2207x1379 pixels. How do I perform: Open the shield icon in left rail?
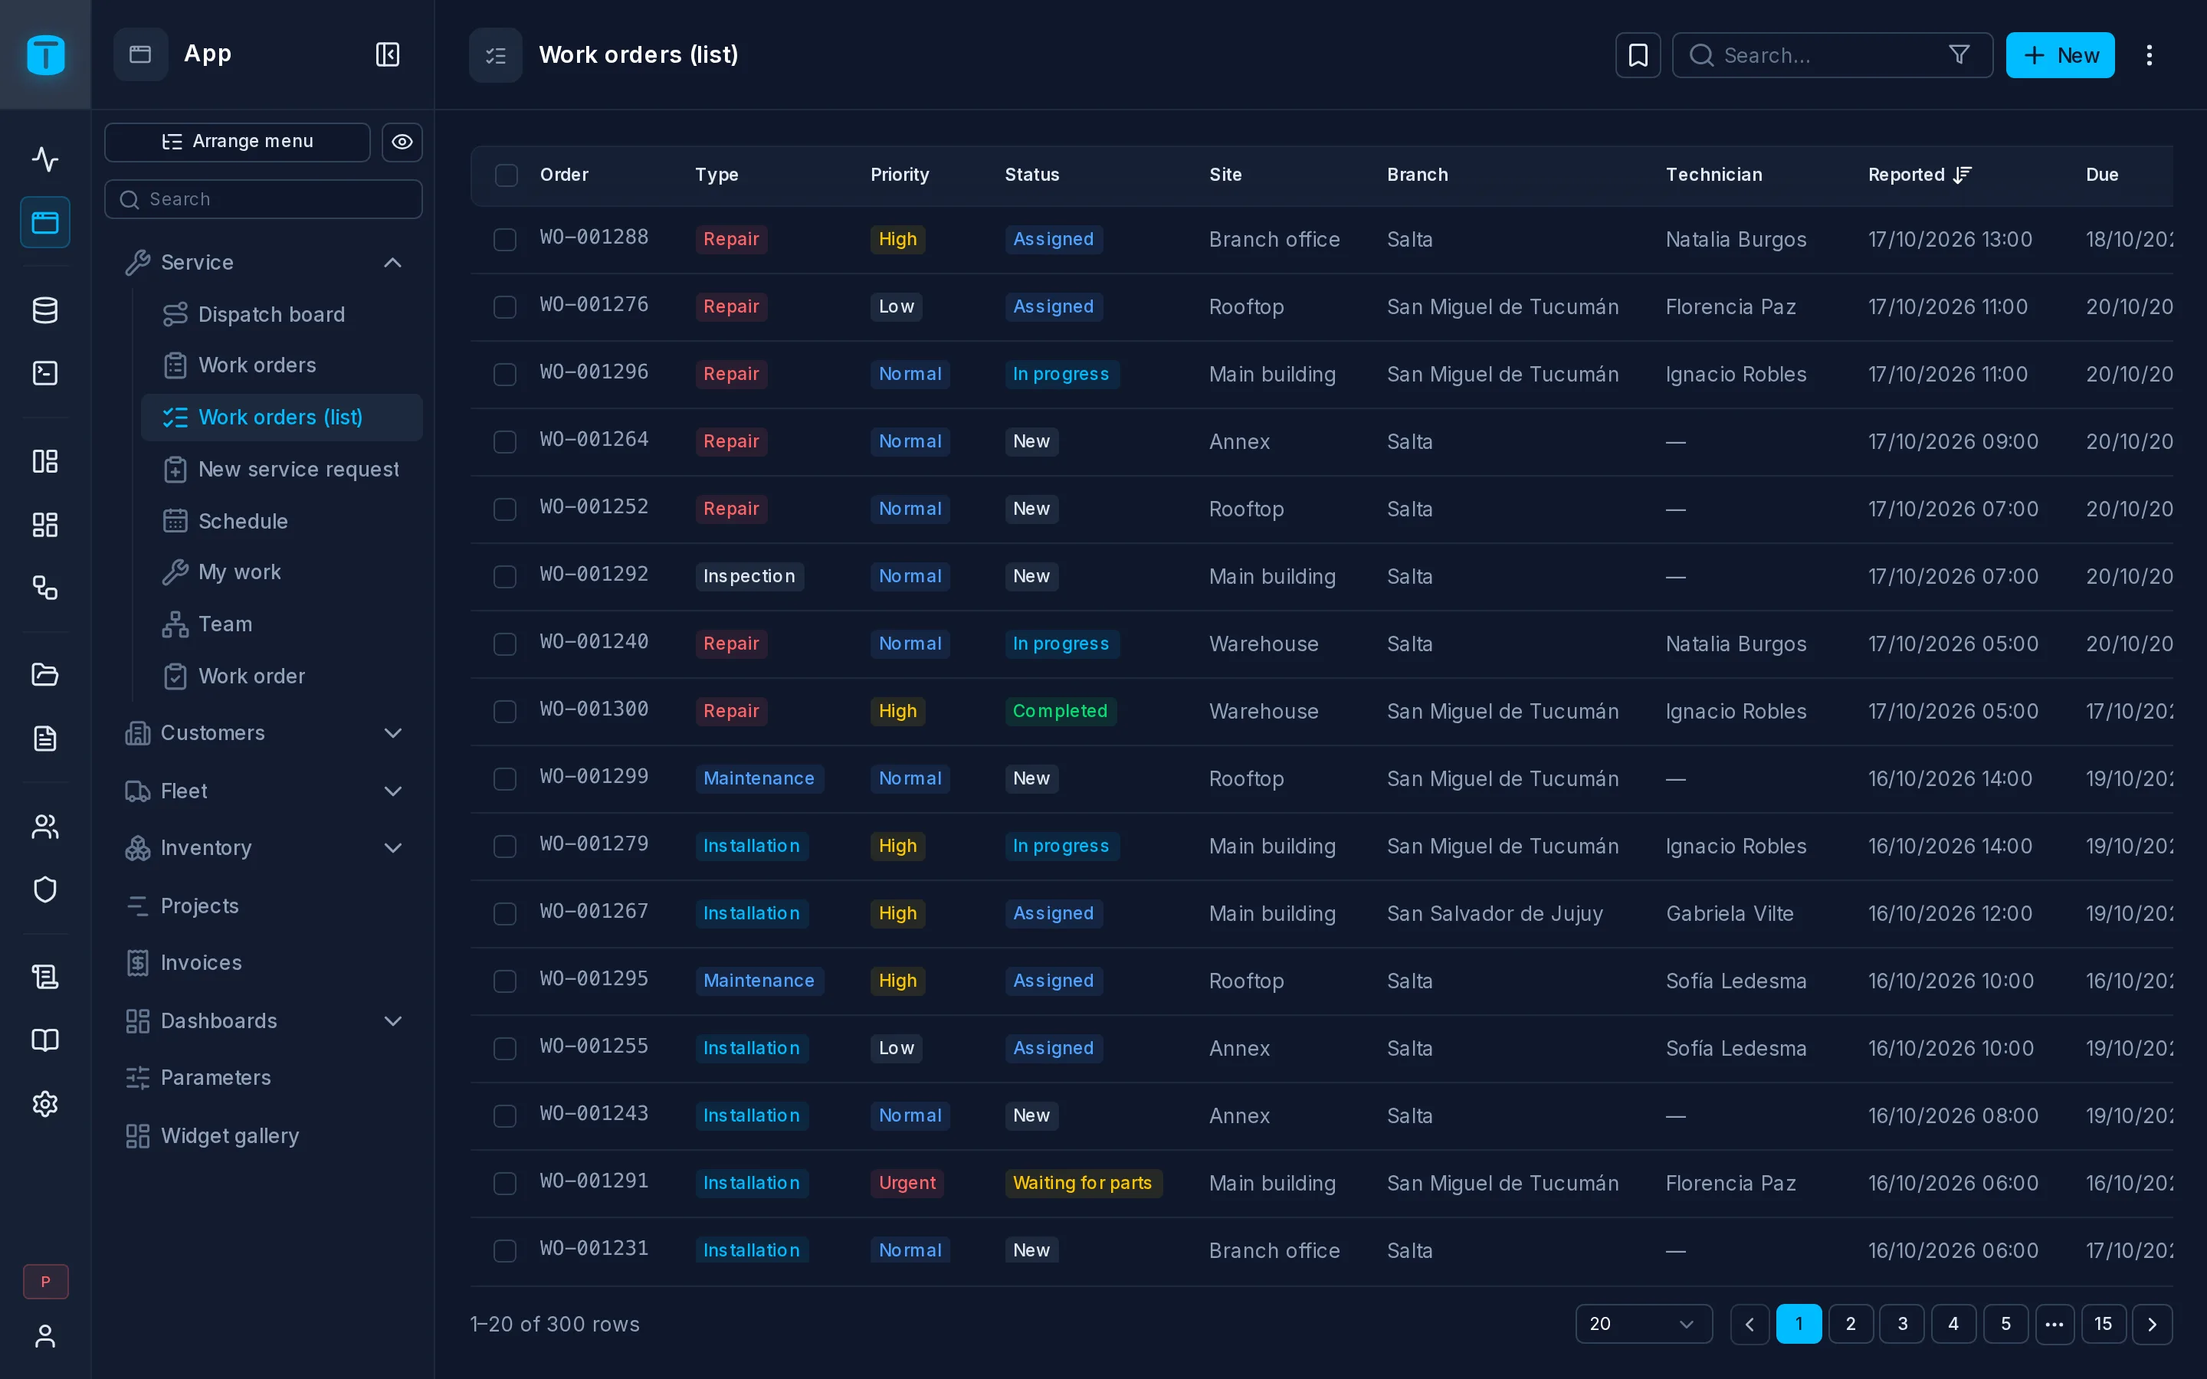pos(44,889)
